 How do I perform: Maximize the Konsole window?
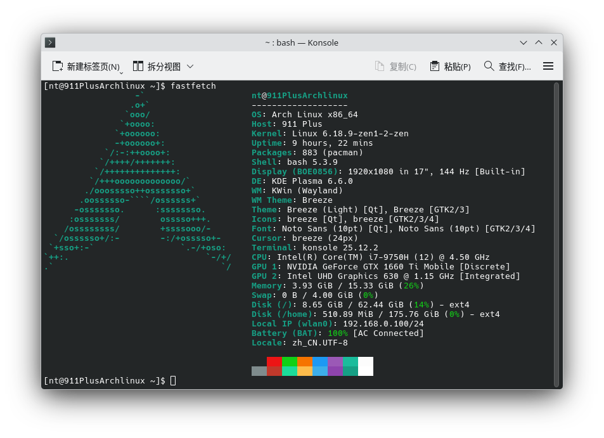[x=539, y=42]
